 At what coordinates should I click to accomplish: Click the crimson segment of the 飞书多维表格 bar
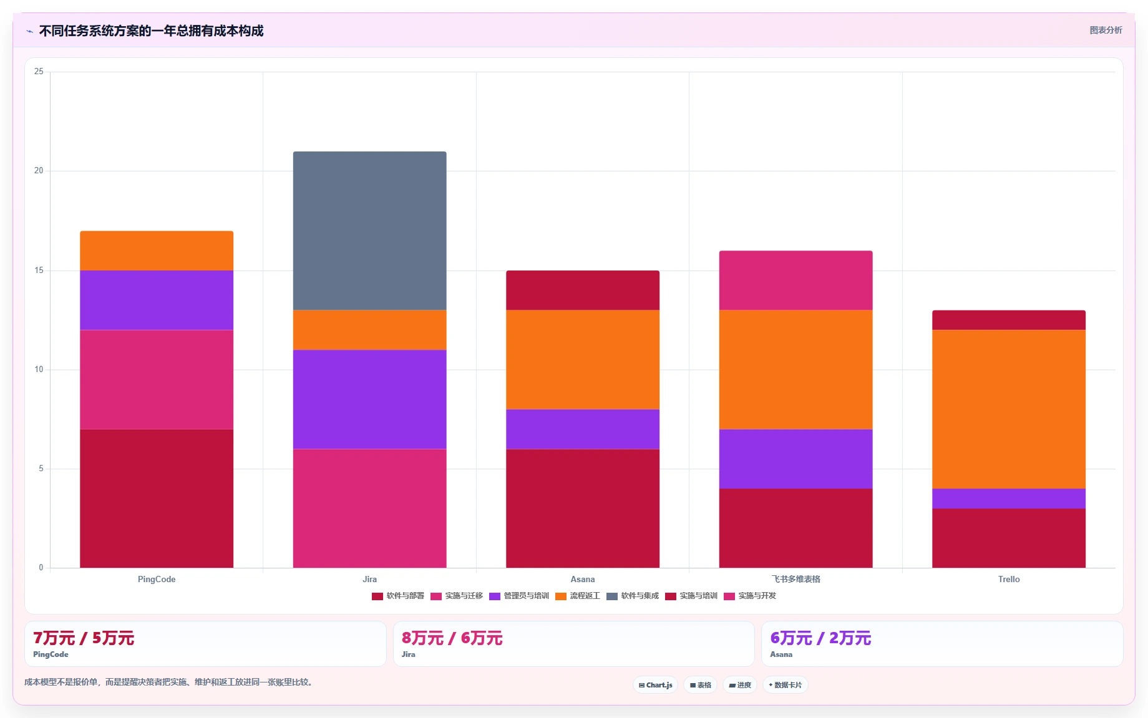click(x=796, y=529)
